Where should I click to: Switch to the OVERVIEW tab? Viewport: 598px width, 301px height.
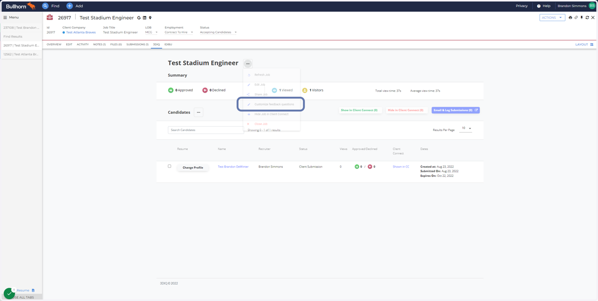[54, 44]
